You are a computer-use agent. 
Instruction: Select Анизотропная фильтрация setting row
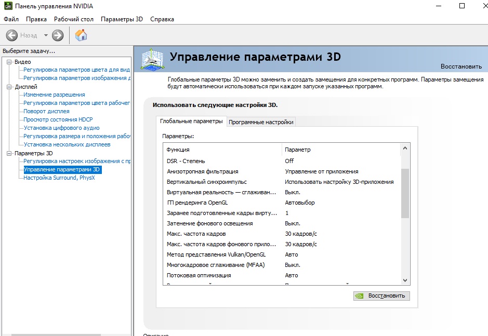(x=281, y=171)
